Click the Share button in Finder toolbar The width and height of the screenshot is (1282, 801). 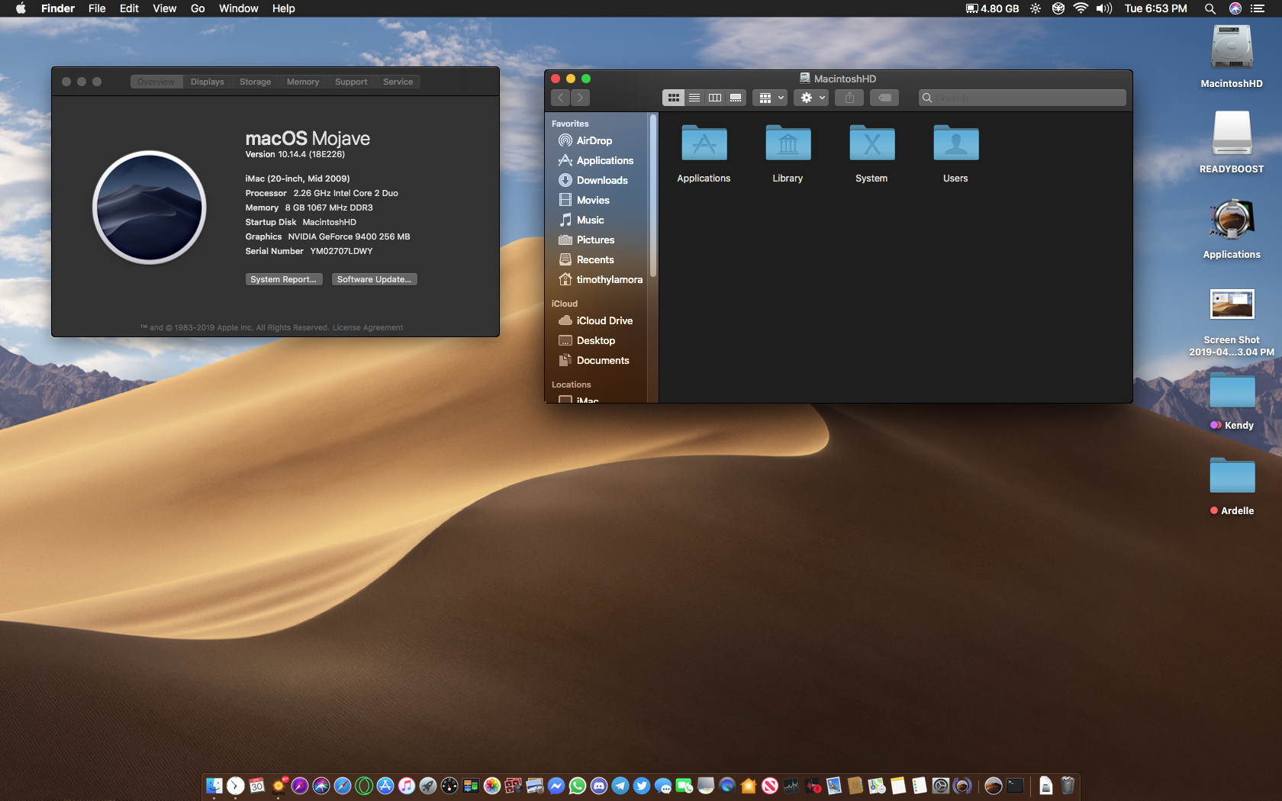coord(849,98)
